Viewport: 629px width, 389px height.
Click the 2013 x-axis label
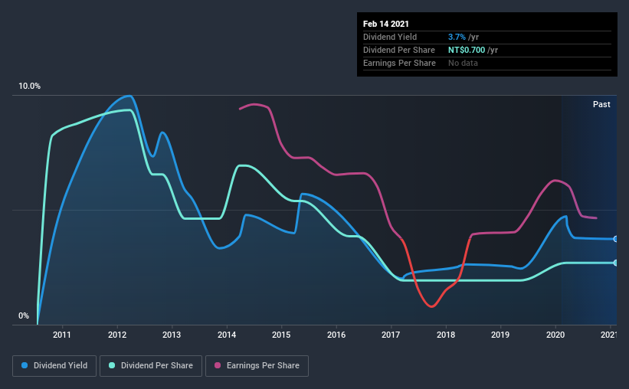coord(172,335)
